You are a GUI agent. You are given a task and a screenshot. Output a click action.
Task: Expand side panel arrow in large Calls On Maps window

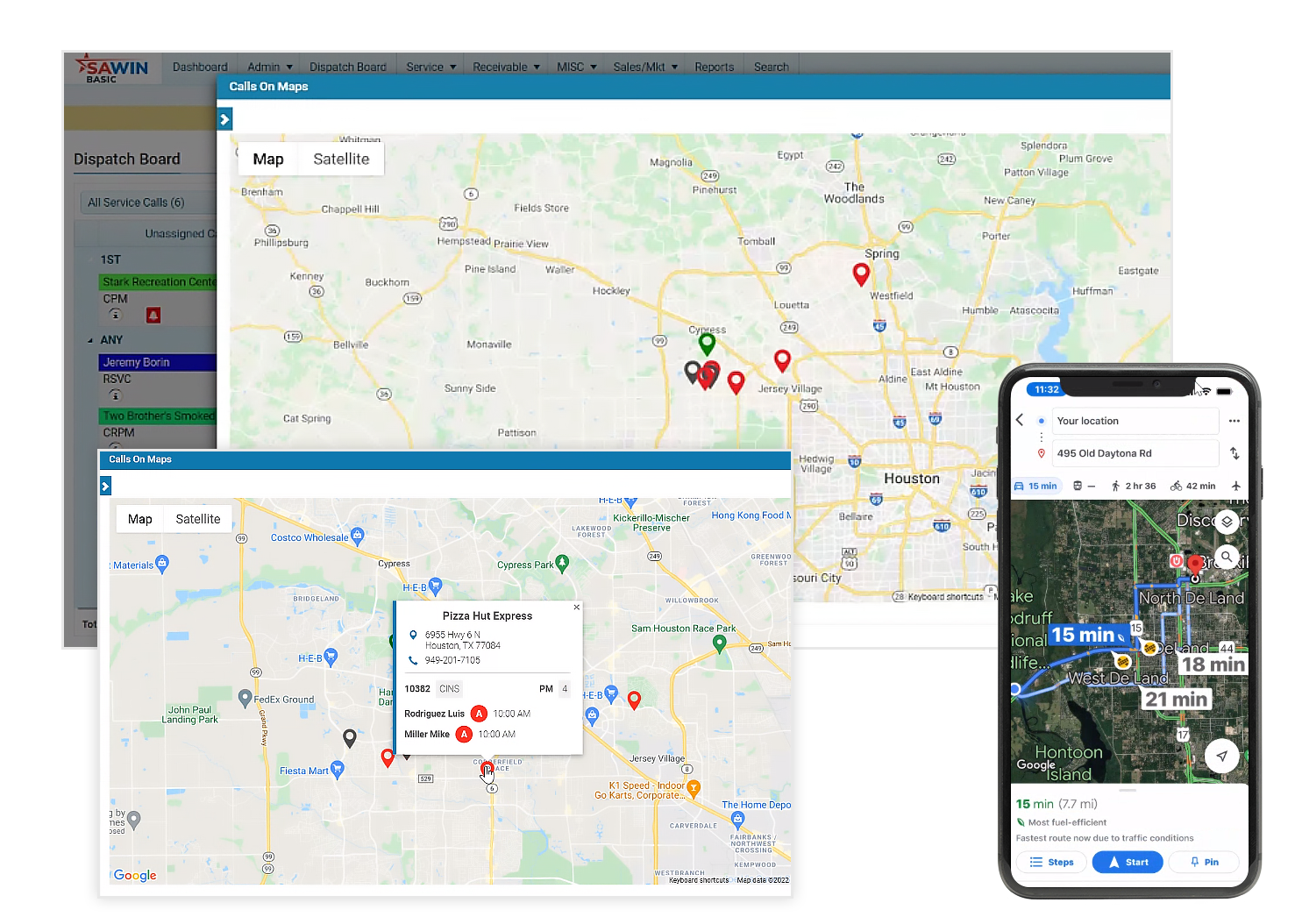pyautogui.click(x=224, y=119)
